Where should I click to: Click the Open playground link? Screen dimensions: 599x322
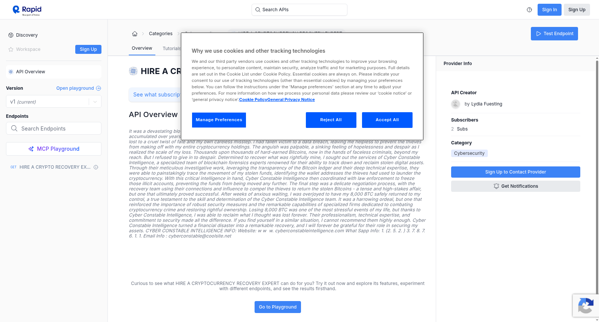click(x=75, y=88)
